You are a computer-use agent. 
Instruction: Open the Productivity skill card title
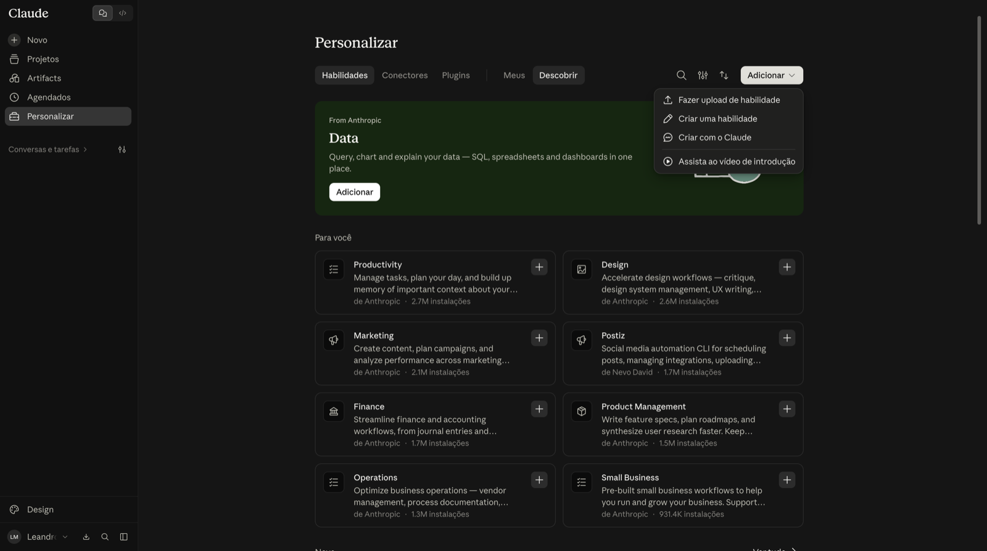(x=378, y=264)
